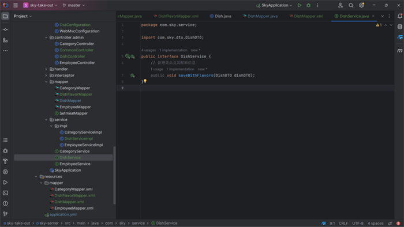This screenshot has height=227, width=404.
Task: Expand interceptor folder
Action: point(46,75)
